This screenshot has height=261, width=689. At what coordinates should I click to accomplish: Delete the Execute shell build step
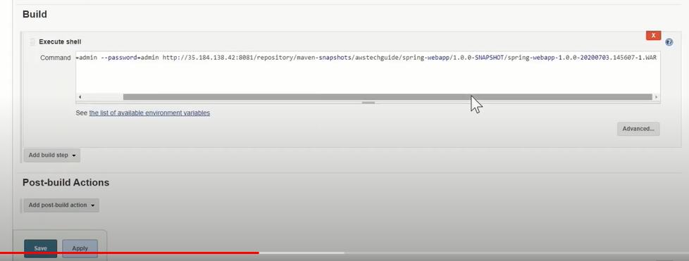(653, 36)
